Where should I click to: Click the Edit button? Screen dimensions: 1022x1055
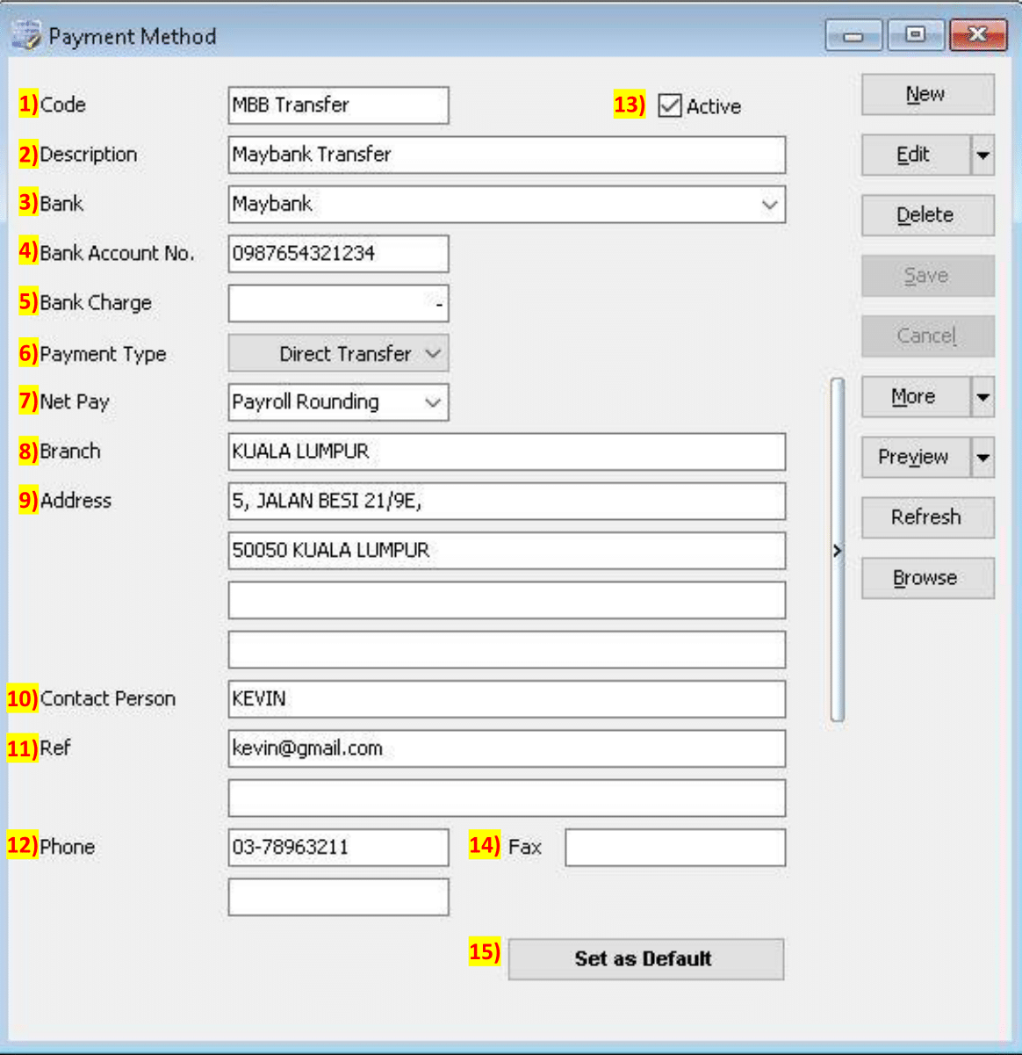(915, 155)
